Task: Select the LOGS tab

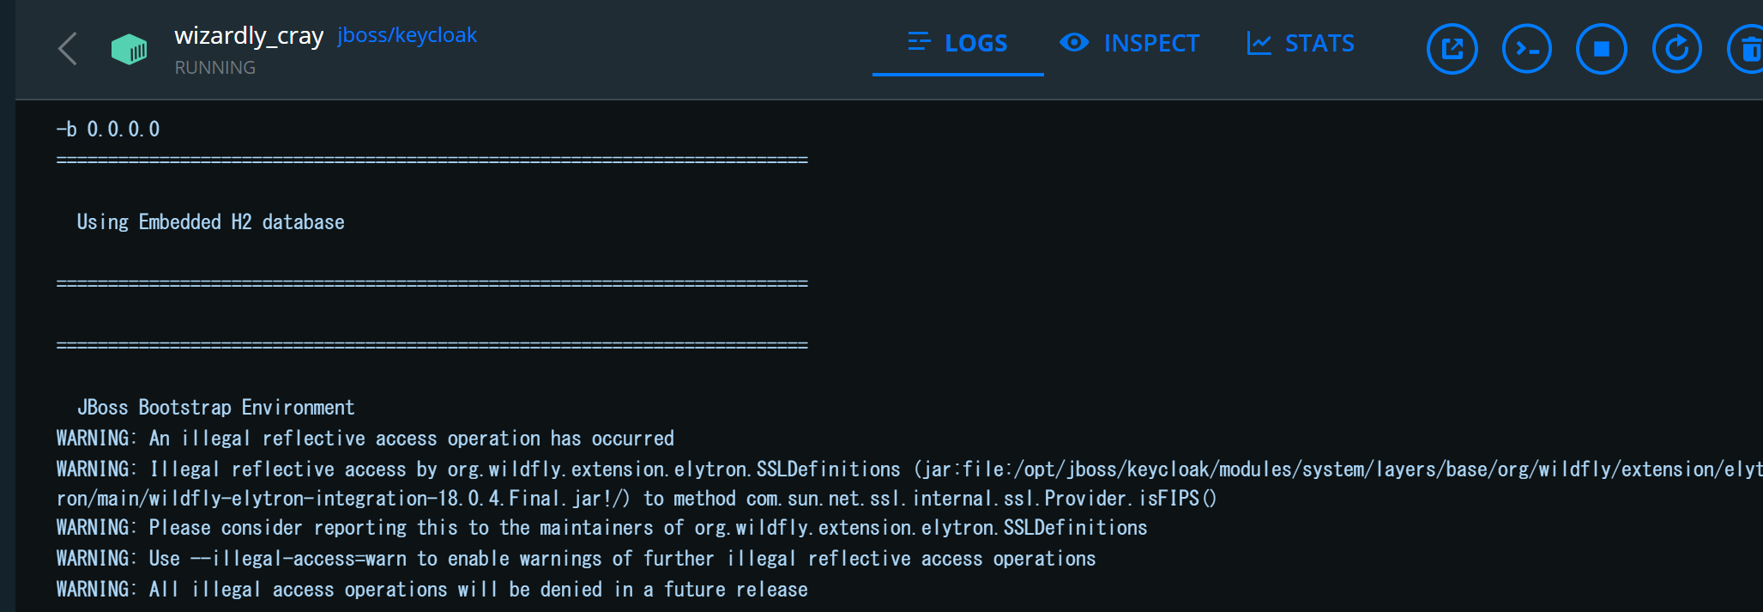Action: [975, 43]
